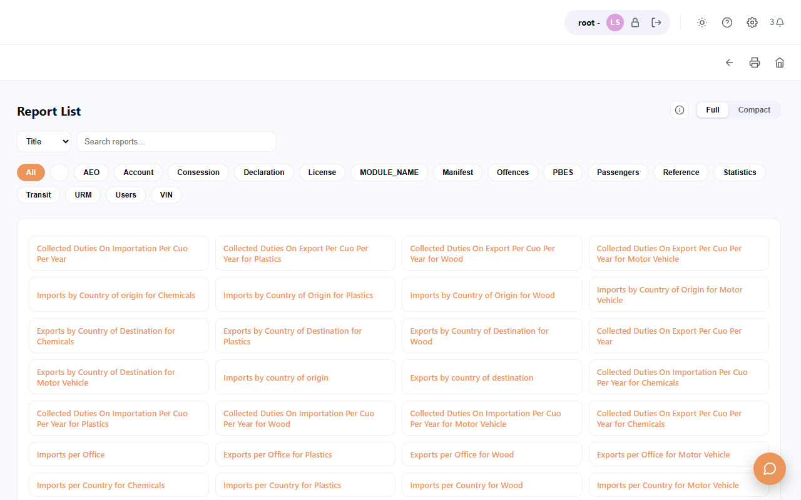This screenshot has height=500, width=801.
Task: Filter reports by License
Action: click(322, 172)
